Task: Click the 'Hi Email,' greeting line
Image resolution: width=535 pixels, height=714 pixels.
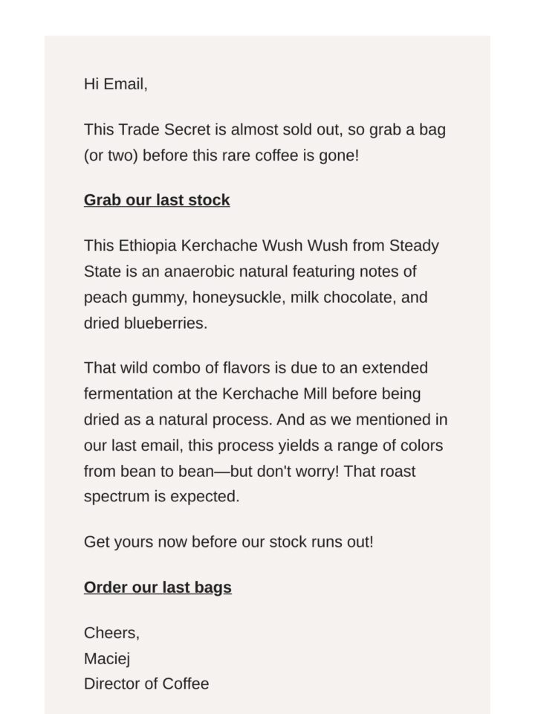Action: point(116,84)
